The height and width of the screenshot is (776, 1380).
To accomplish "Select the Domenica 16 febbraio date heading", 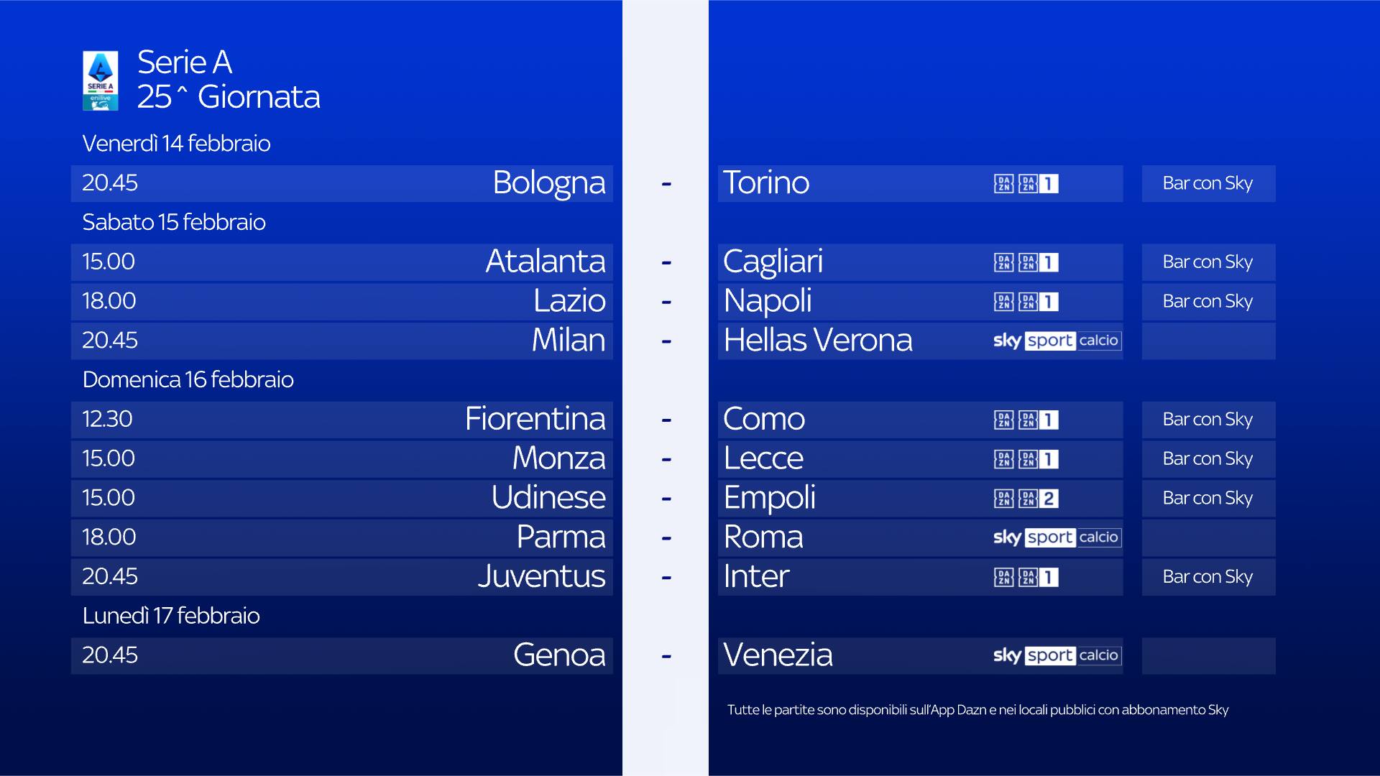I will pos(188,379).
